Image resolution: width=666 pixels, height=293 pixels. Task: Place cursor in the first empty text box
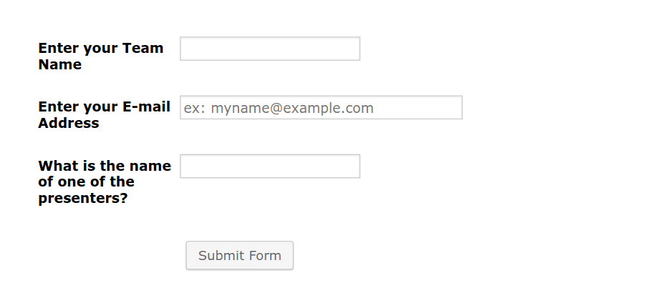pyautogui.click(x=270, y=49)
